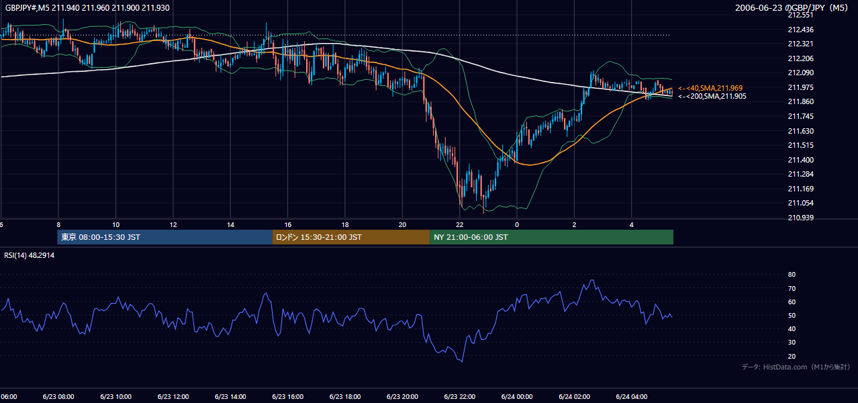Click bottom time label 6/23 10:00
The height and width of the screenshot is (403, 858).
point(115,397)
